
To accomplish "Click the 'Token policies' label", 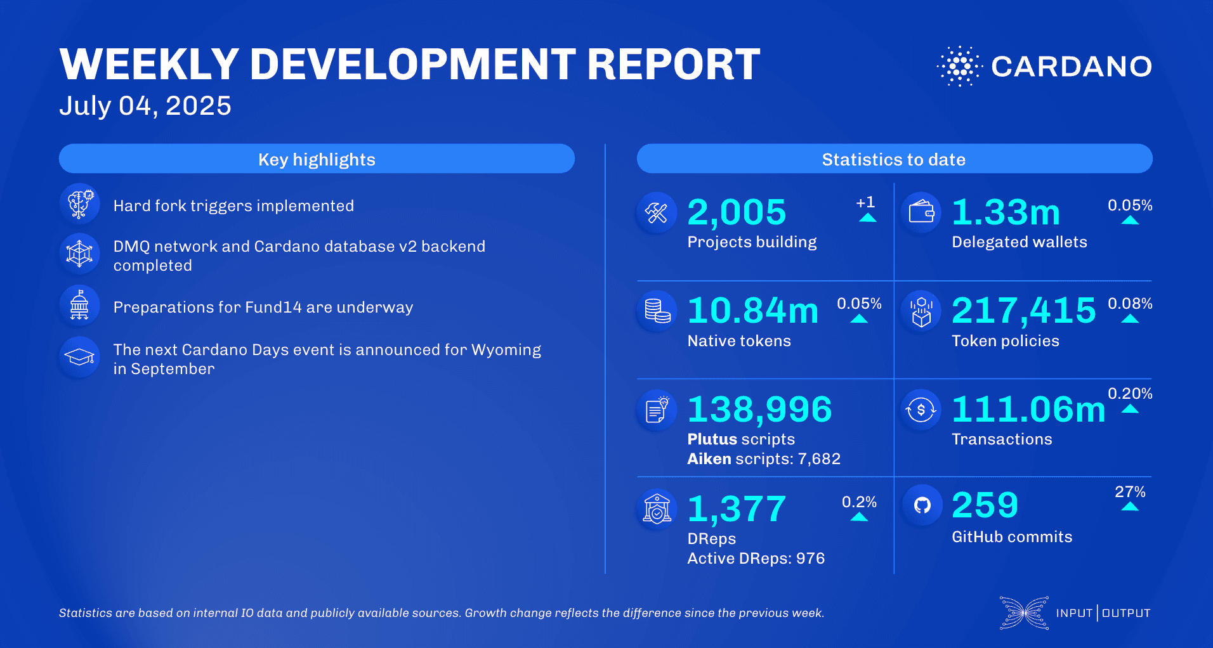I will tap(1006, 341).
